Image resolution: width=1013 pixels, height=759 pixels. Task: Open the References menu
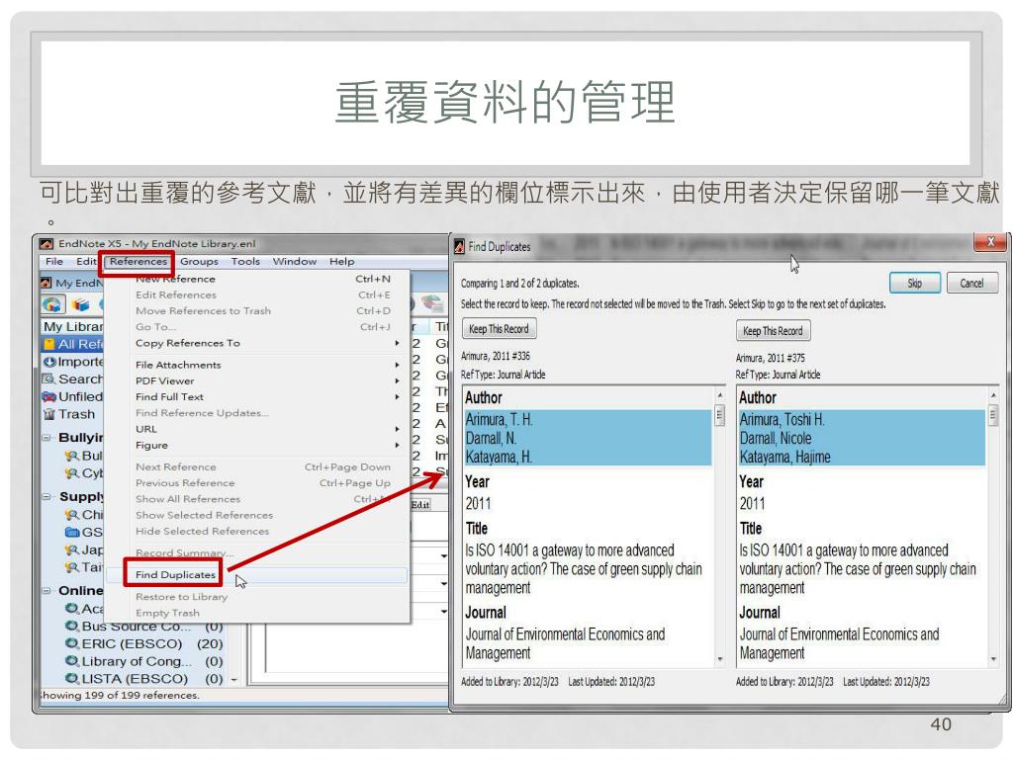pyautogui.click(x=138, y=261)
